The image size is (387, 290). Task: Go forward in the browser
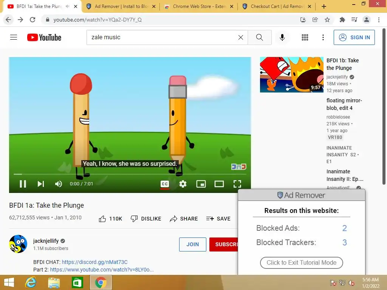(20, 20)
